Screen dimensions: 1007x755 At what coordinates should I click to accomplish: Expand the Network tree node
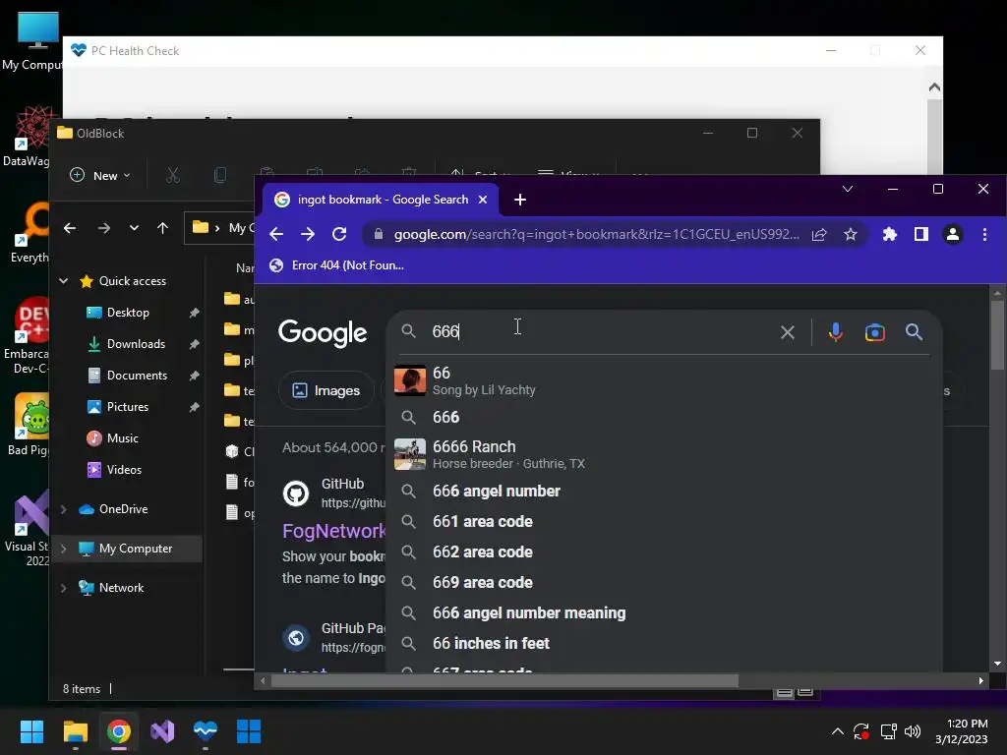click(64, 588)
